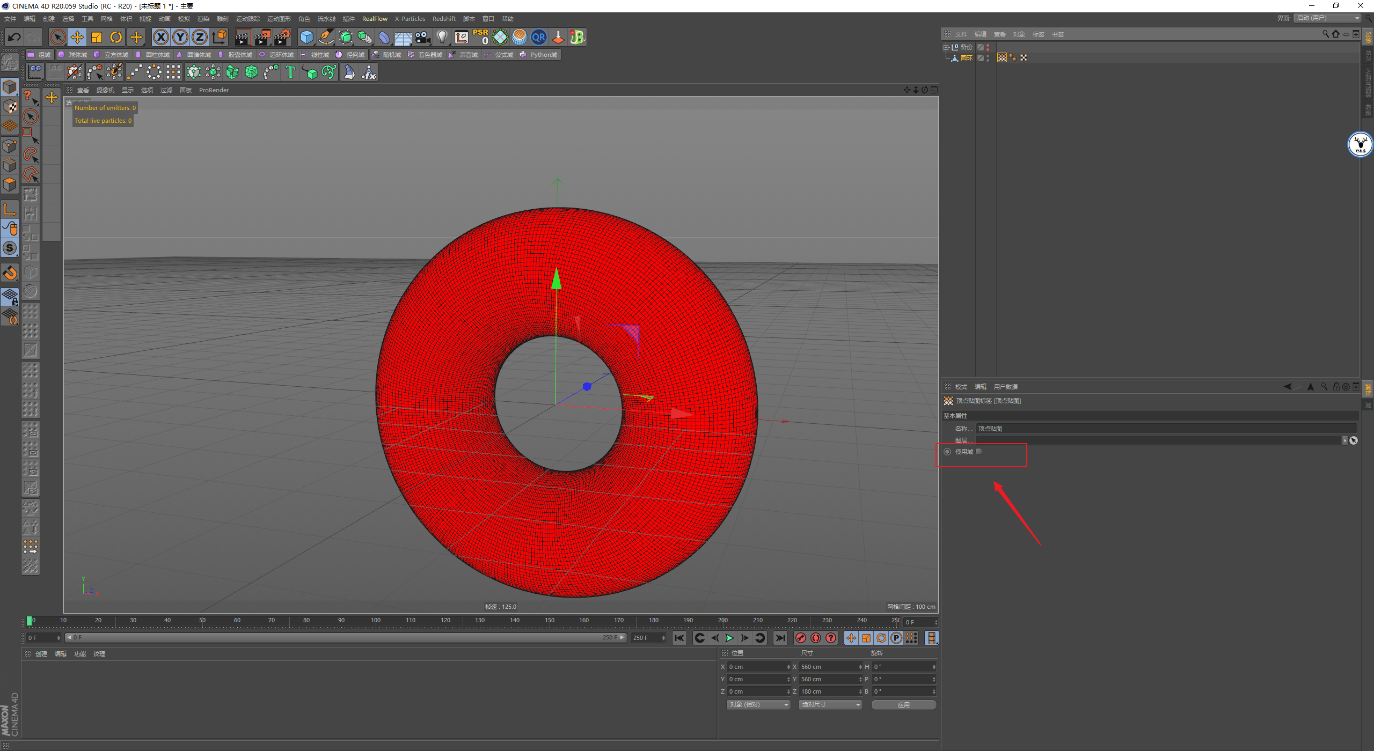
Task: Add a Cube primitive object
Action: 306,37
